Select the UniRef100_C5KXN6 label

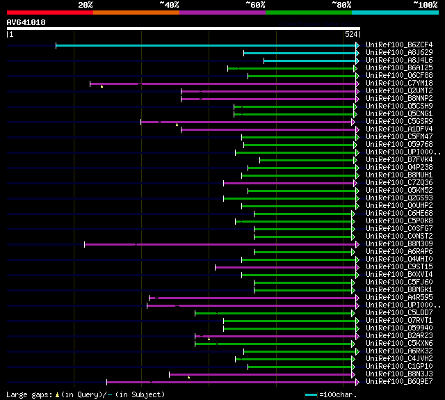tap(399, 344)
